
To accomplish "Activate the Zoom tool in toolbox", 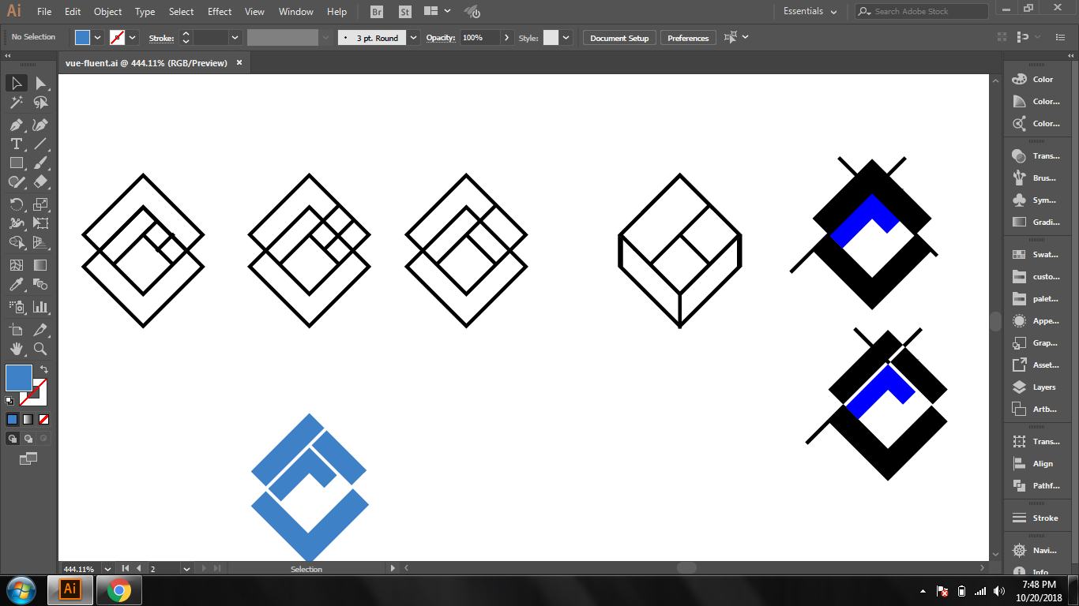I will (40, 349).
